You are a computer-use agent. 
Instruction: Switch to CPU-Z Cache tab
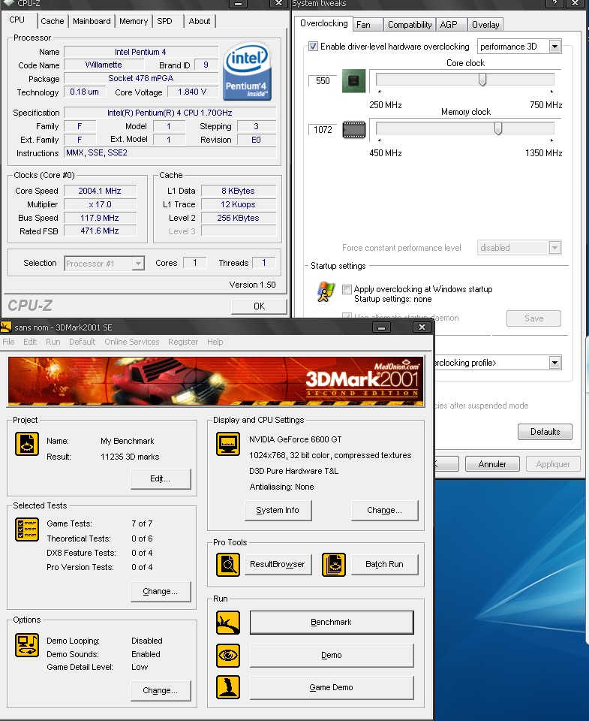[53, 21]
